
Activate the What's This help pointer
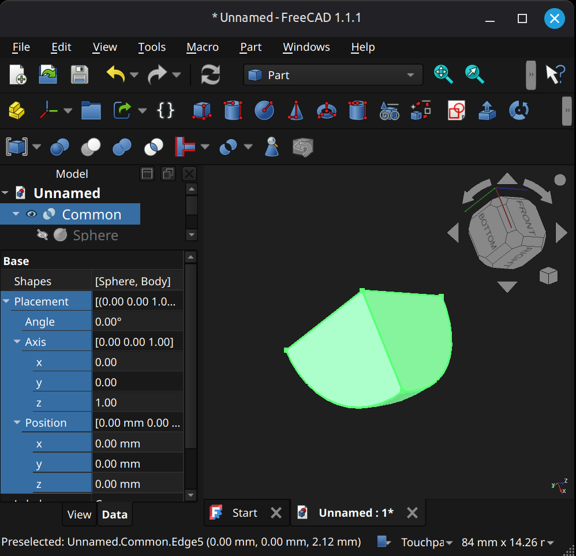pos(555,74)
